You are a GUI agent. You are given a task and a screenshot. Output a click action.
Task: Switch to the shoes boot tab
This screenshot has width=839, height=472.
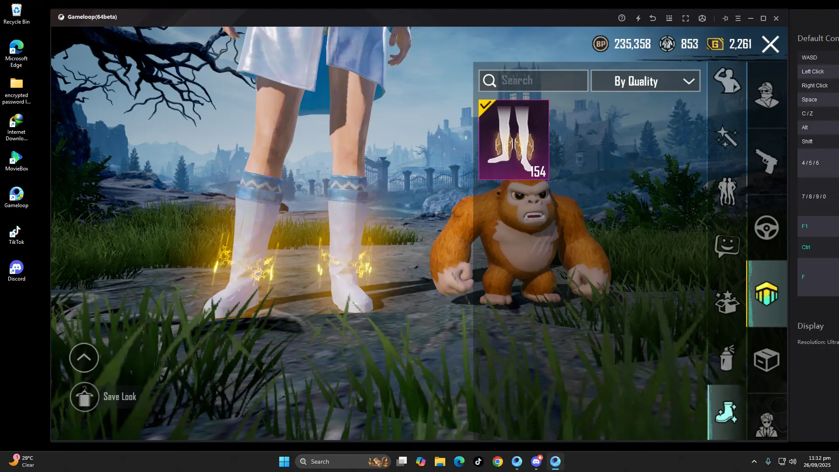pyautogui.click(x=727, y=413)
